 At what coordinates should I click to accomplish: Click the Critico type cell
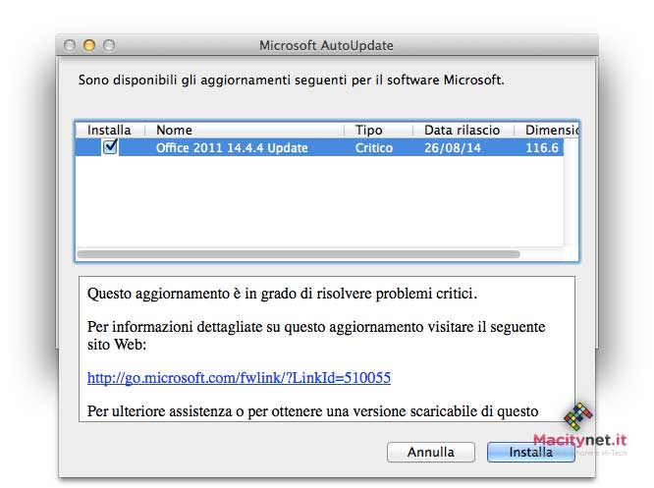(374, 148)
